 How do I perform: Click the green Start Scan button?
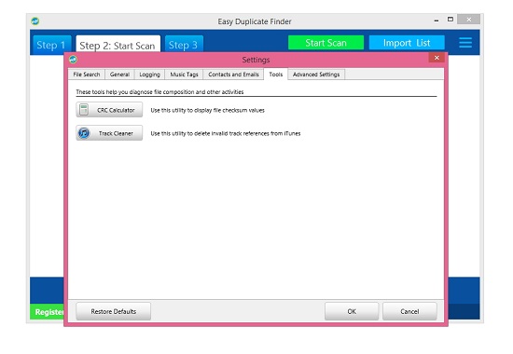326,43
